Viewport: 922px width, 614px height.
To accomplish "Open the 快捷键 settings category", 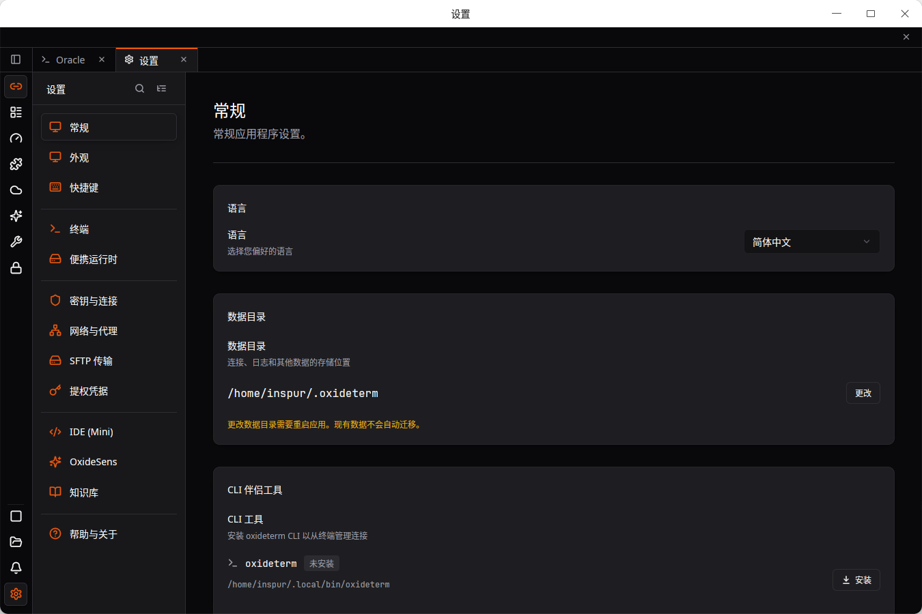I will [109, 187].
